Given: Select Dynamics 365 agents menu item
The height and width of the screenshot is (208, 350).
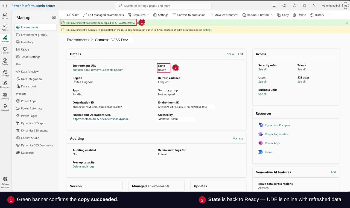Looking at the screenshot, I should point(36,131).
